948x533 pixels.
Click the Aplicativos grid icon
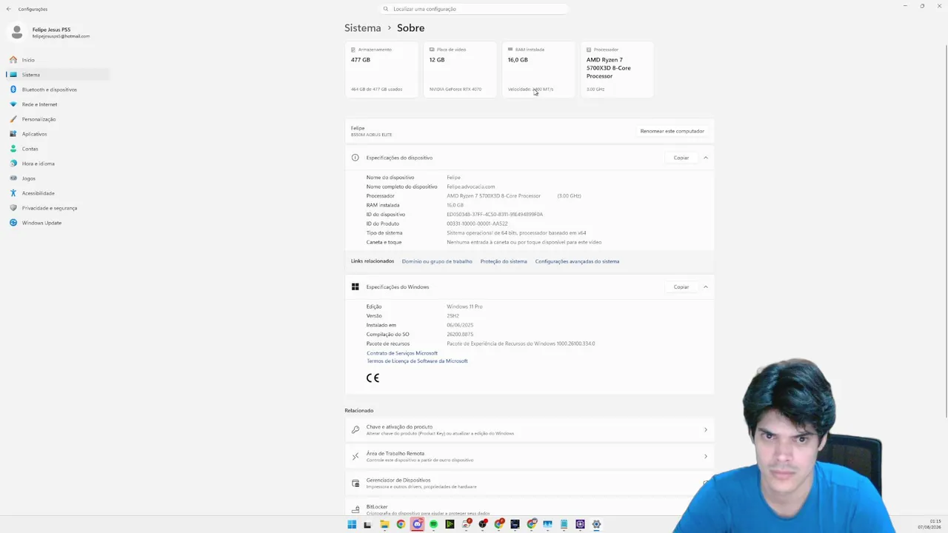coord(13,134)
